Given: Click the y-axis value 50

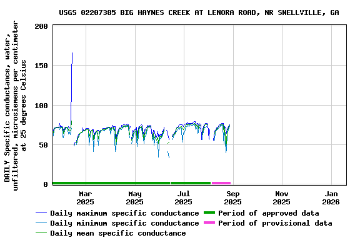Looking at the screenshot, I should click(43, 145).
